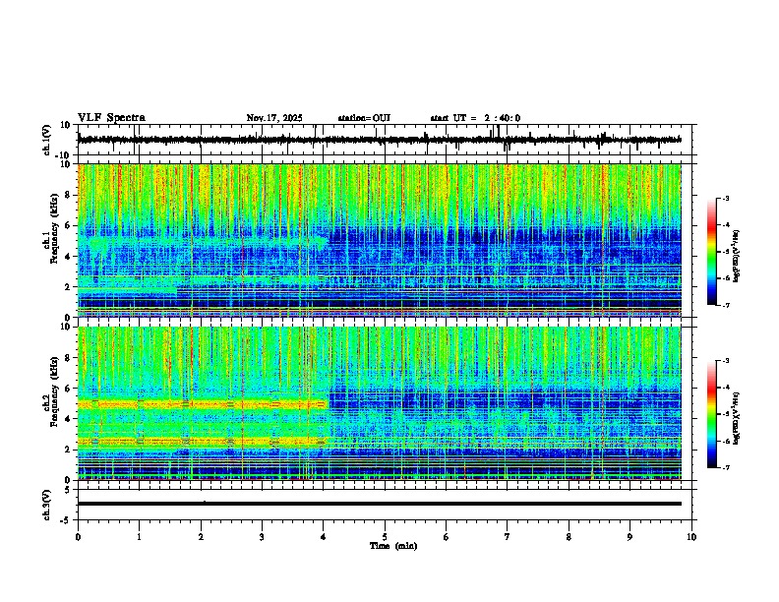Screen dimensions: 779x602
Task: Click the ch.2 spectrogram panel
Action: (x=380, y=403)
